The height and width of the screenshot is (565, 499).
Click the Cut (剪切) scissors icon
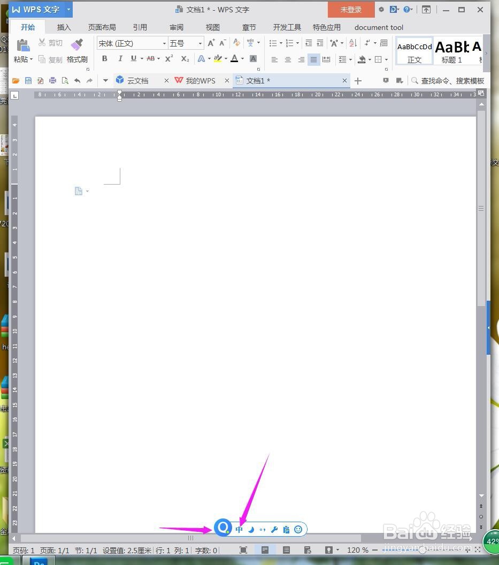pyautogui.click(x=42, y=43)
